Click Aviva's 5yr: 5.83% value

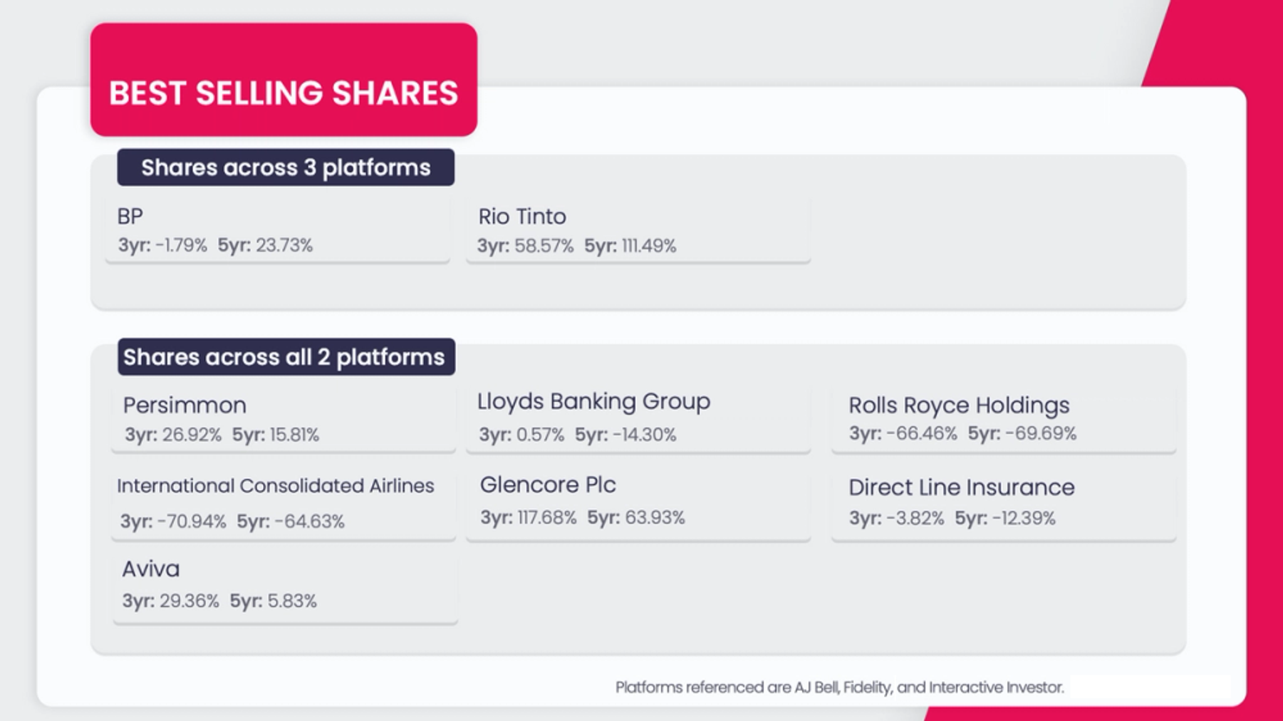(x=273, y=601)
